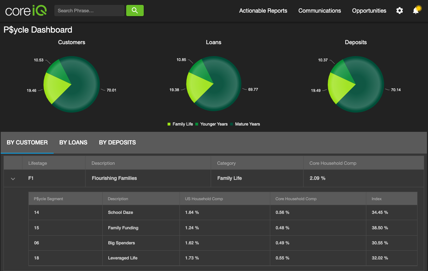The width and height of the screenshot is (428, 271).
Task: Collapse the F1 Flourishing Families row chevron
Action: pyautogui.click(x=13, y=179)
